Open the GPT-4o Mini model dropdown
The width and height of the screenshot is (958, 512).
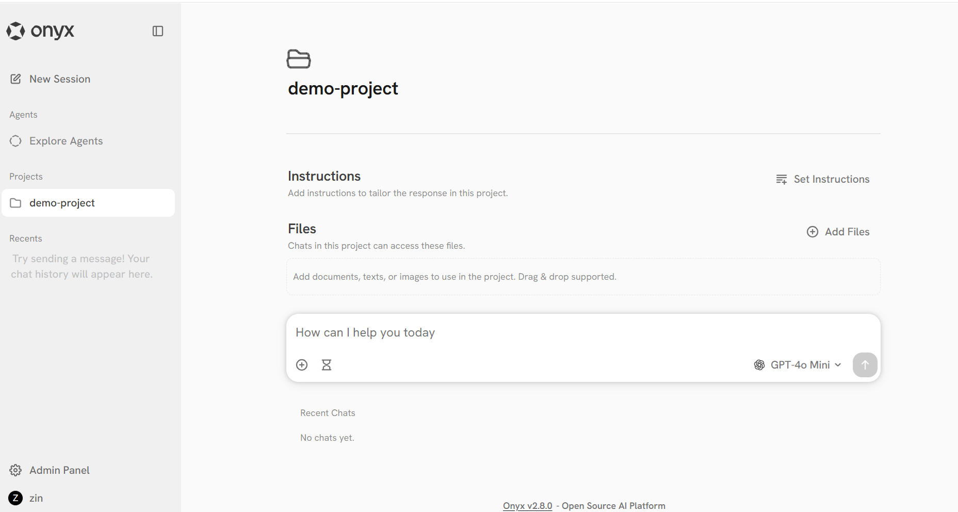click(x=800, y=365)
